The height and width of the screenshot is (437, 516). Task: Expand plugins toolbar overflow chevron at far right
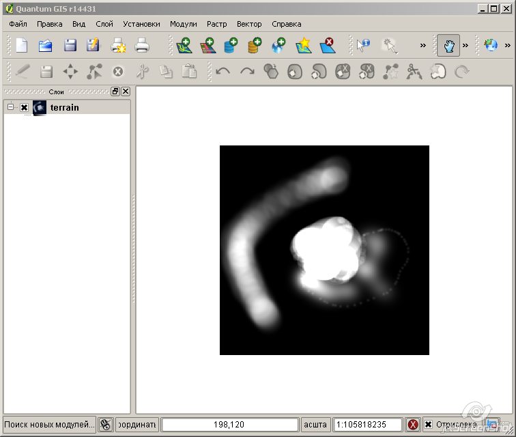(x=507, y=46)
